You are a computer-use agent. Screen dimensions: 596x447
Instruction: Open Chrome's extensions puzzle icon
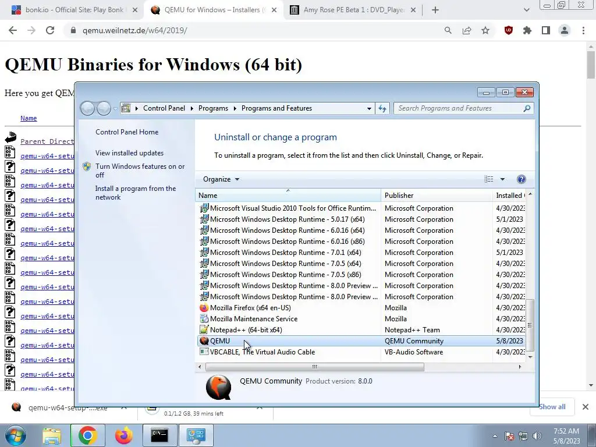527,30
